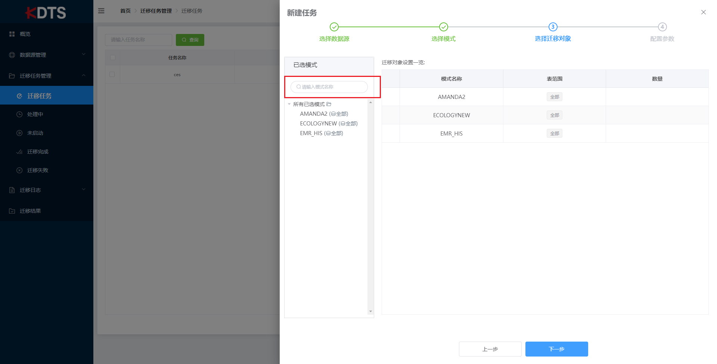Focus the 请输入任务名称 search field
Screen dimensions: 717x364
[139, 40]
